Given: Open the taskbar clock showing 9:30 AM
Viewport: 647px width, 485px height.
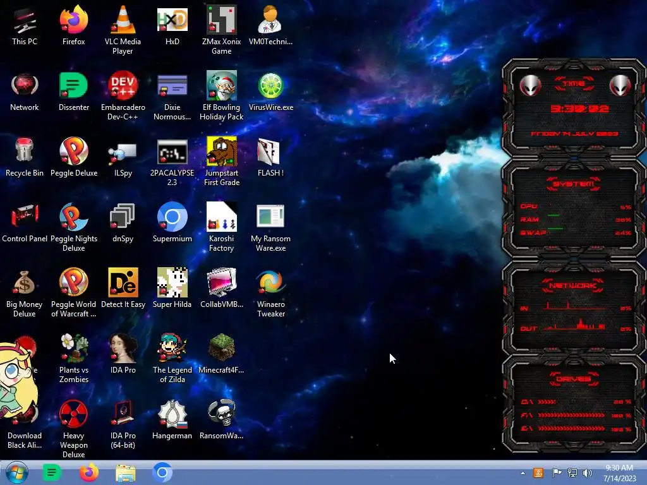Looking at the screenshot, I should pyautogui.click(x=619, y=472).
